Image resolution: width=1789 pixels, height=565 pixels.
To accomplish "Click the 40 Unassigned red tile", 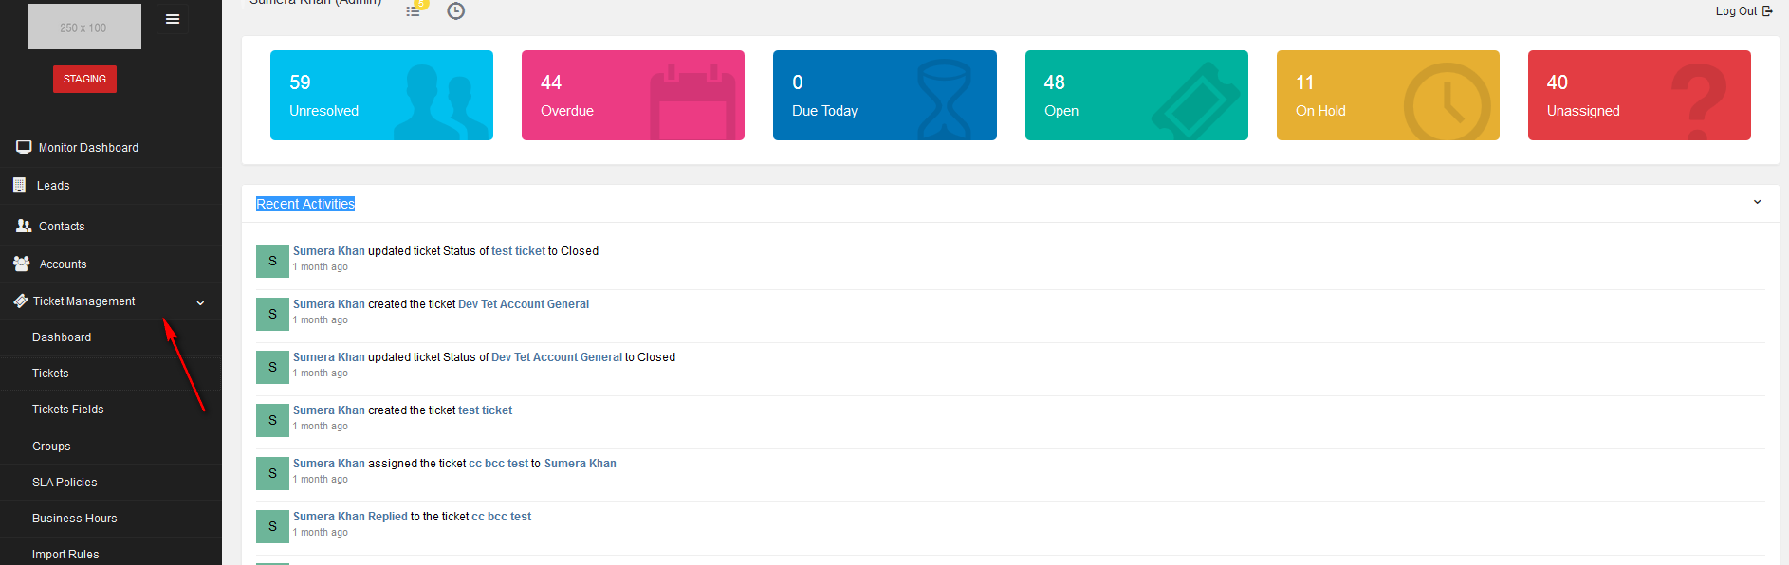I will point(1638,95).
